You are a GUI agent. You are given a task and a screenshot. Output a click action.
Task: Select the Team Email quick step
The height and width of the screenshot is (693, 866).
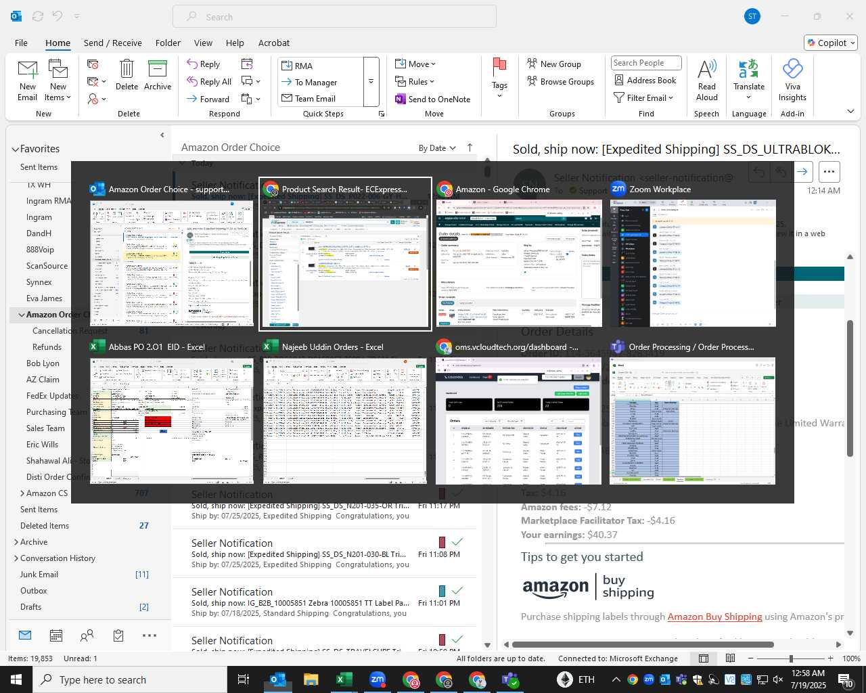click(321, 98)
